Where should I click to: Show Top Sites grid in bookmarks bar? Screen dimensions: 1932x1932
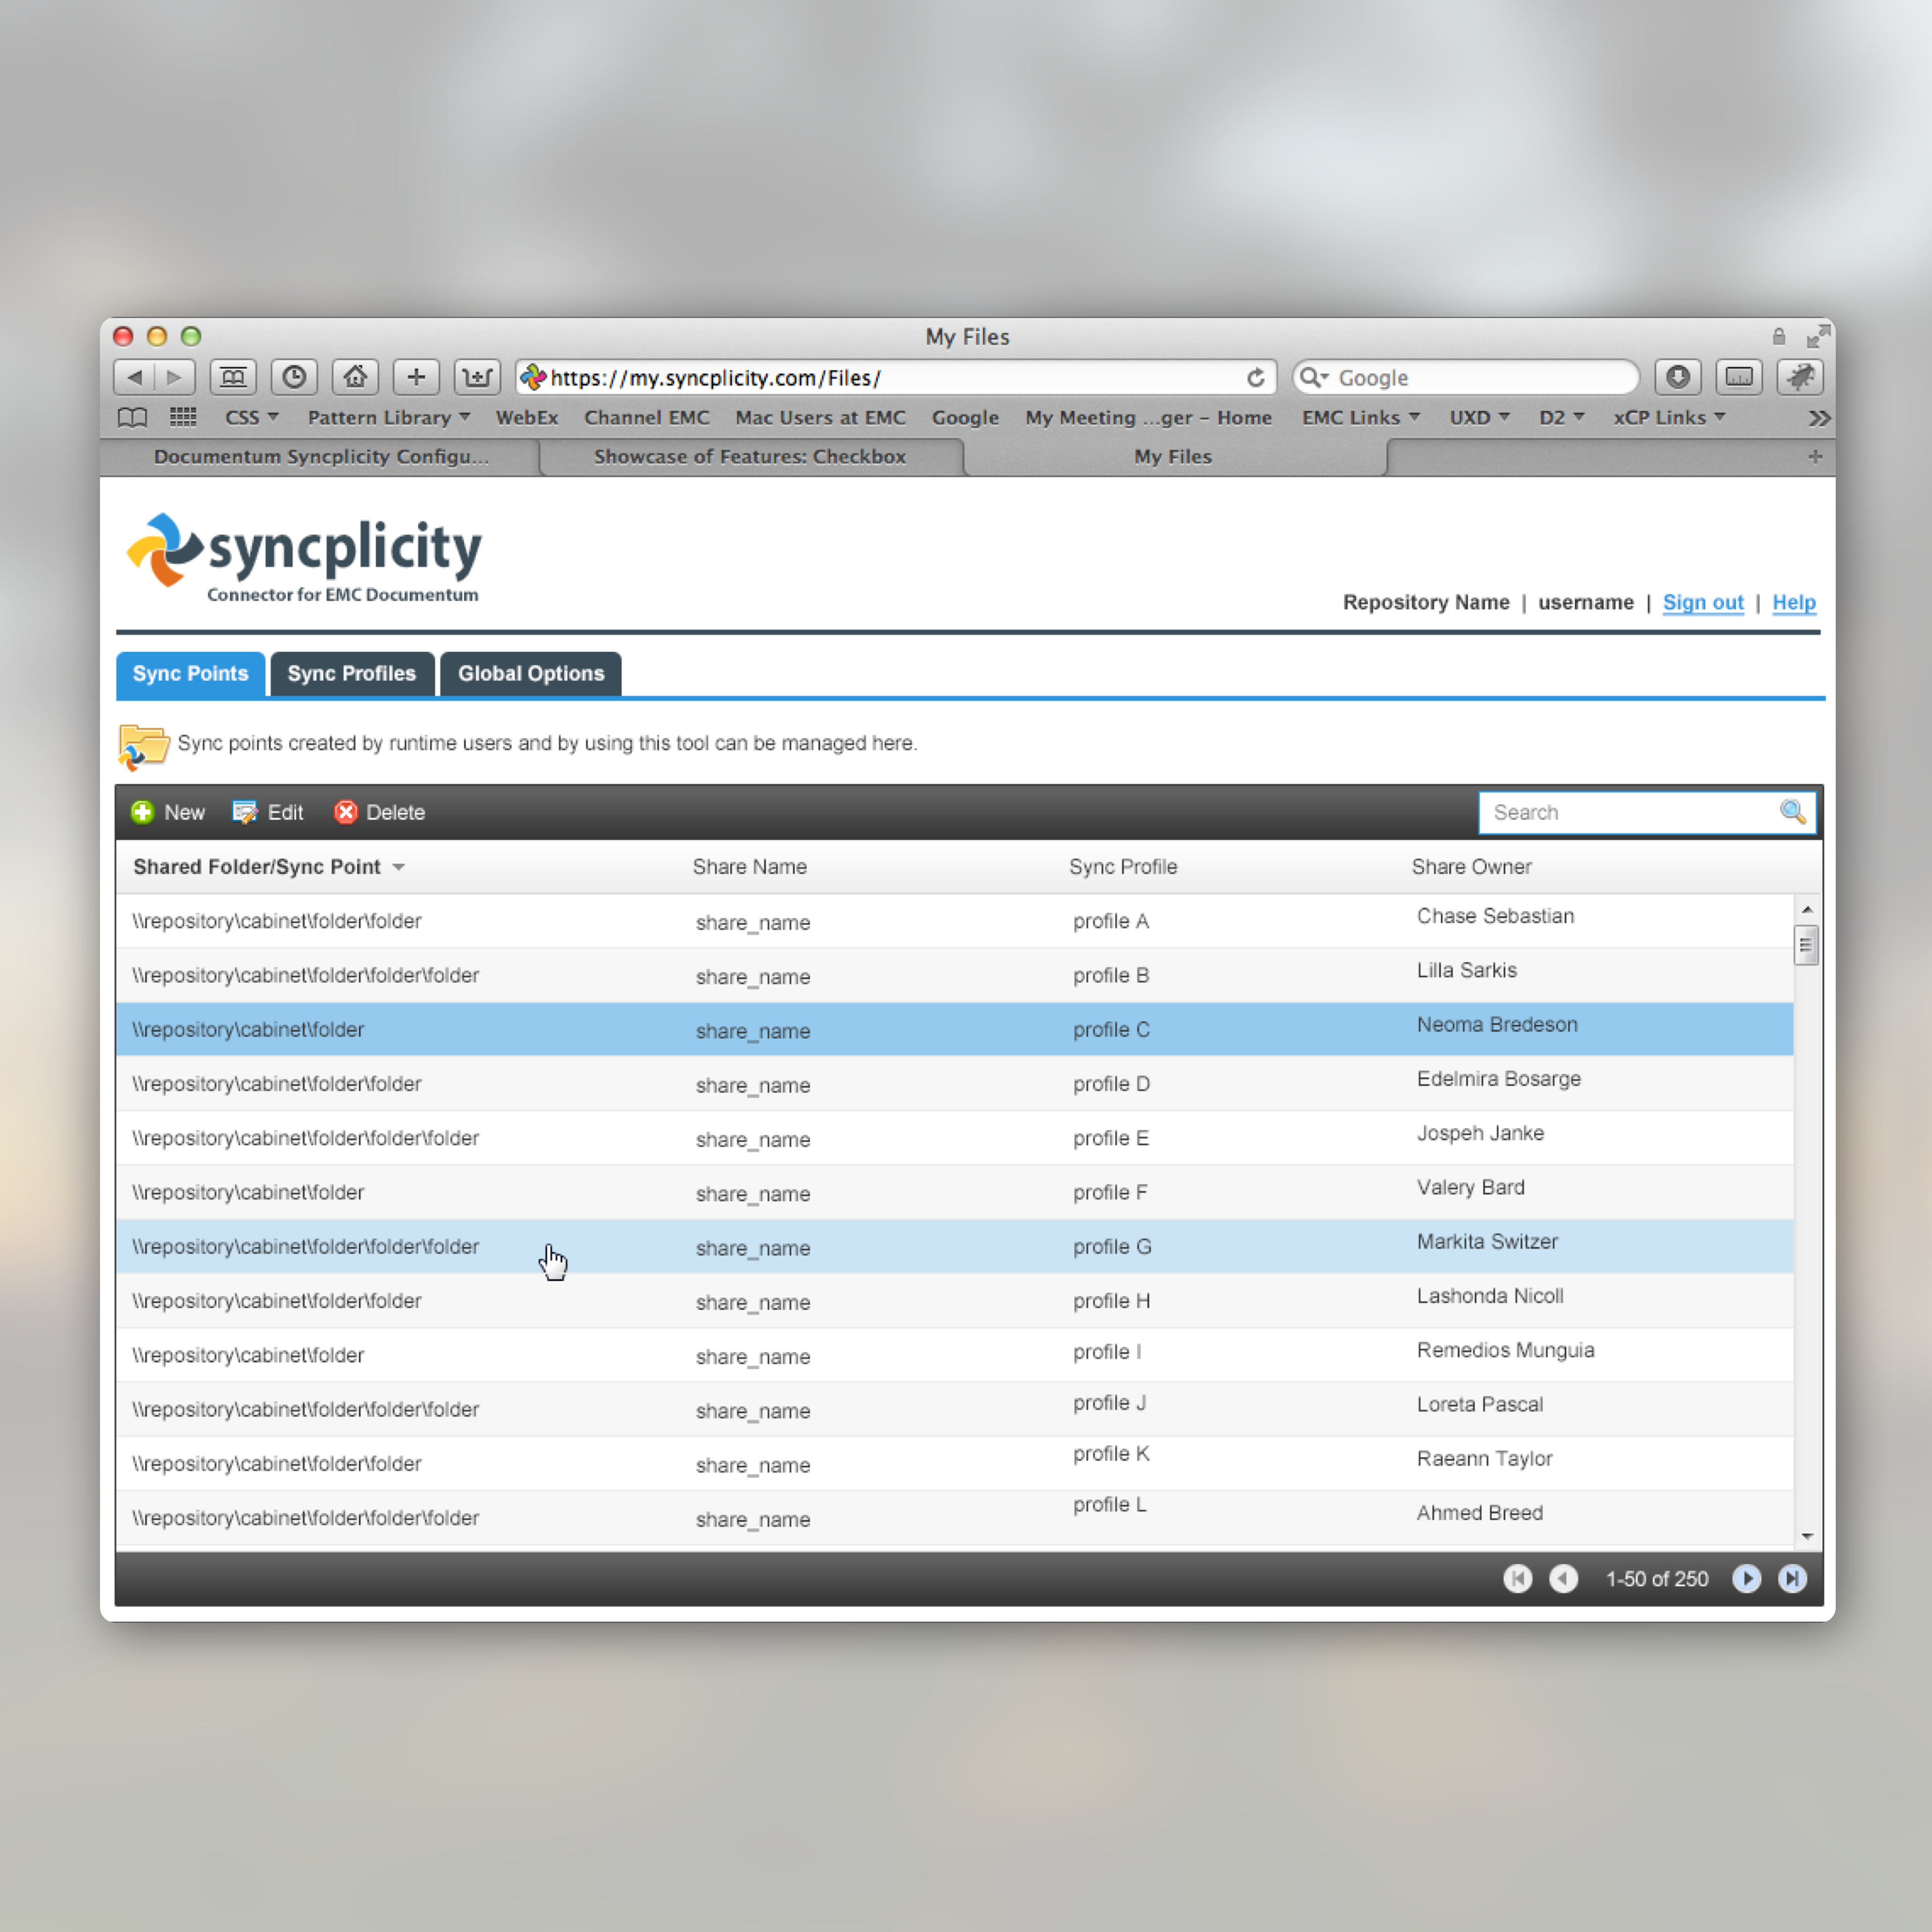[183, 417]
